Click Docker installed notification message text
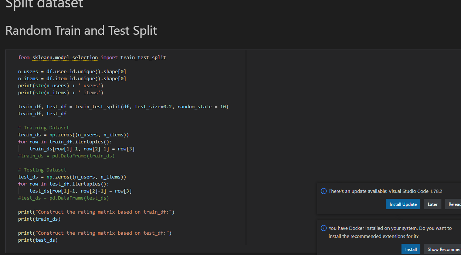 390,232
